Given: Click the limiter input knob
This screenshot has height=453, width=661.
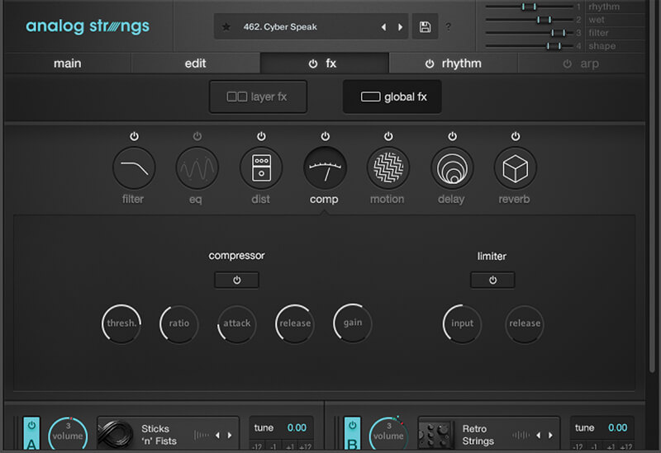Looking at the screenshot, I should coord(463,323).
